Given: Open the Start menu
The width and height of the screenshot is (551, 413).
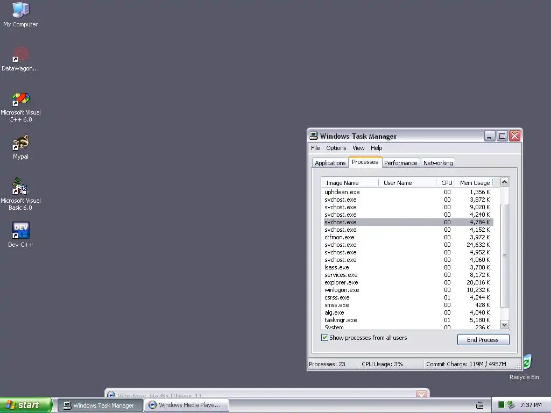Looking at the screenshot, I should pyautogui.click(x=26, y=405).
